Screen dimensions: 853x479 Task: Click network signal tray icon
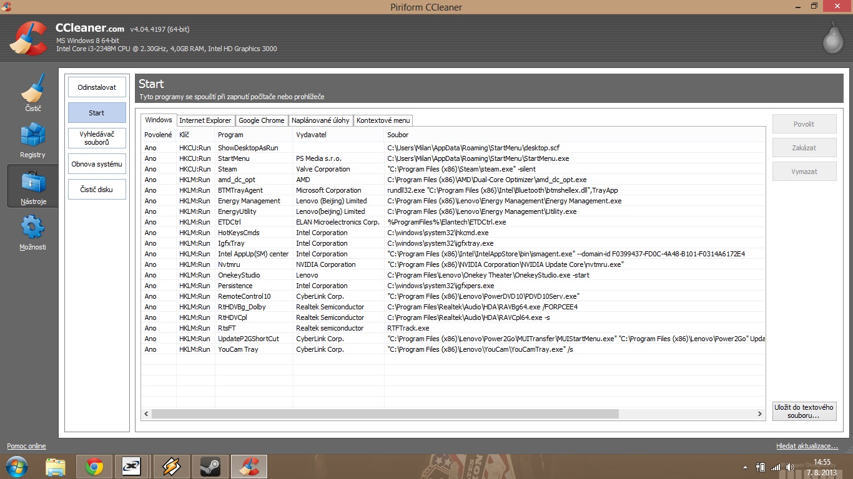776,467
